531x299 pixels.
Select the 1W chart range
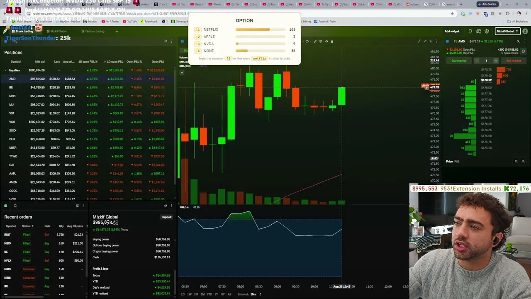tap(189, 294)
